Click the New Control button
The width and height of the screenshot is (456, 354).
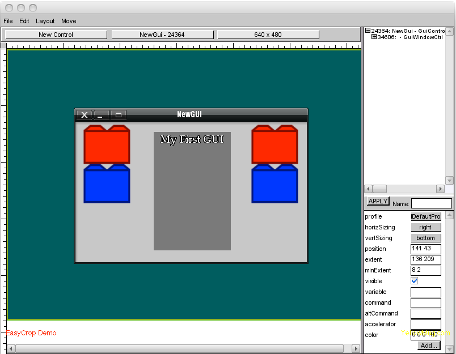click(x=56, y=35)
